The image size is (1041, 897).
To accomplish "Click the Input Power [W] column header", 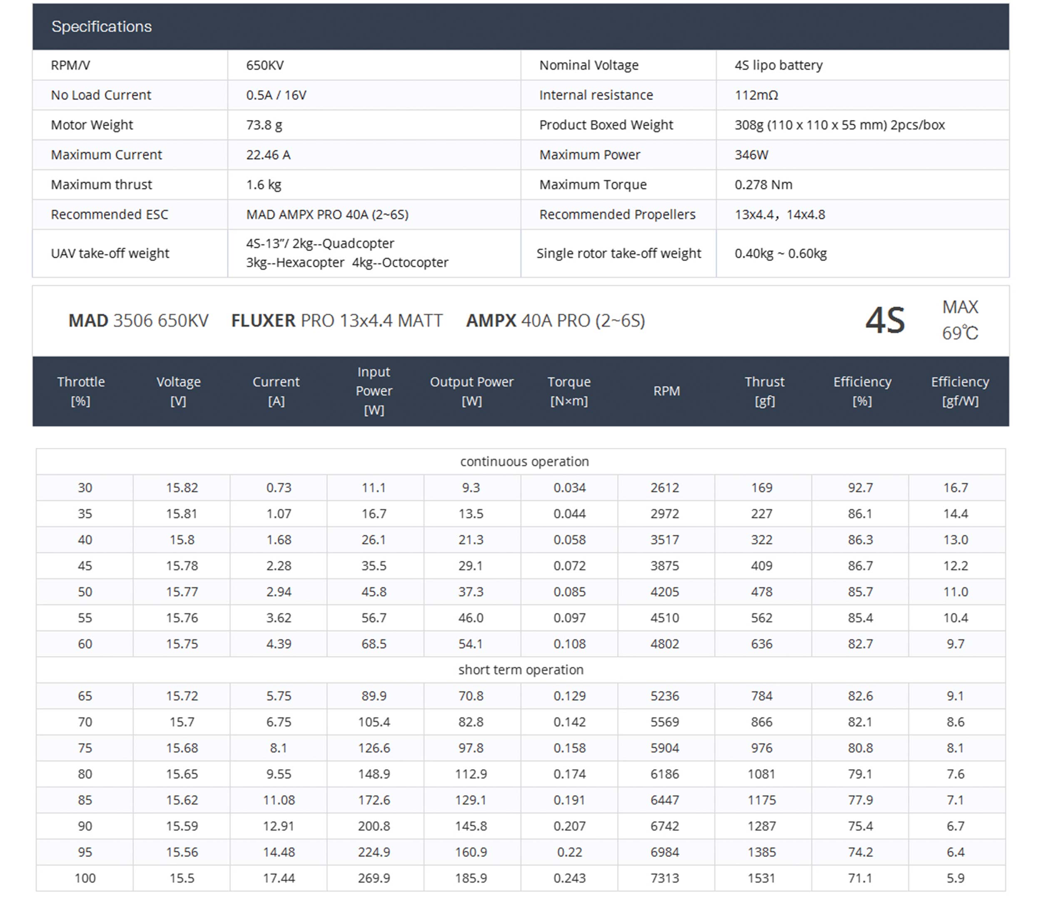I will click(x=374, y=391).
